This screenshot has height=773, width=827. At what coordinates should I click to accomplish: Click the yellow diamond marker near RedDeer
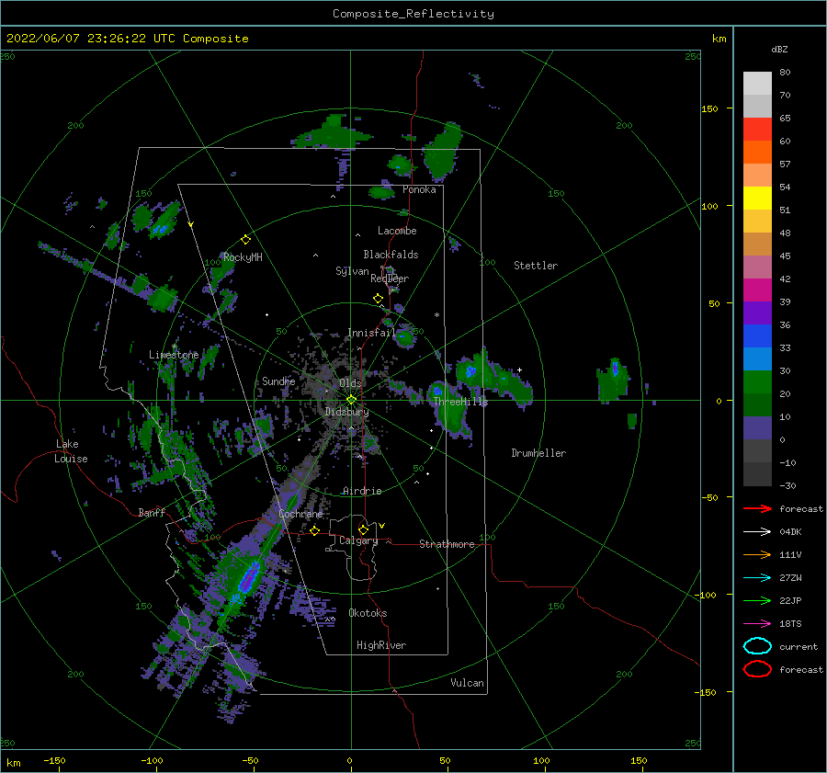tap(378, 299)
